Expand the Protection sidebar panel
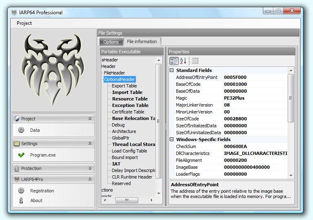This screenshot has height=220, width=313. (90, 168)
